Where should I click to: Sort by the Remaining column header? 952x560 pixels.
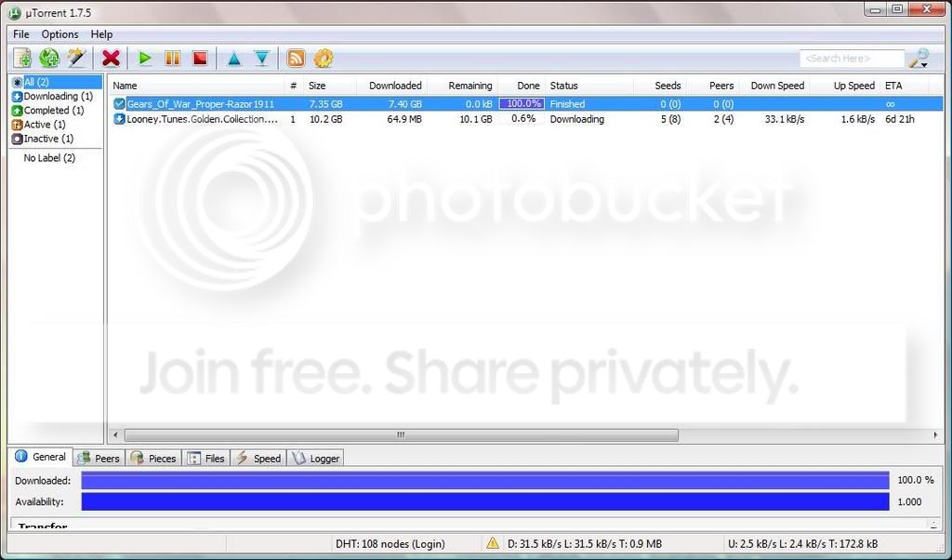[462, 86]
